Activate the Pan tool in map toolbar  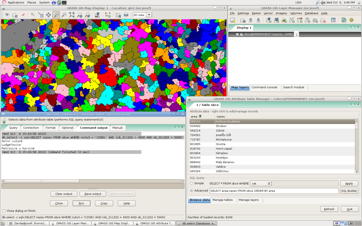pyautogui.click(x=48, y=15)
